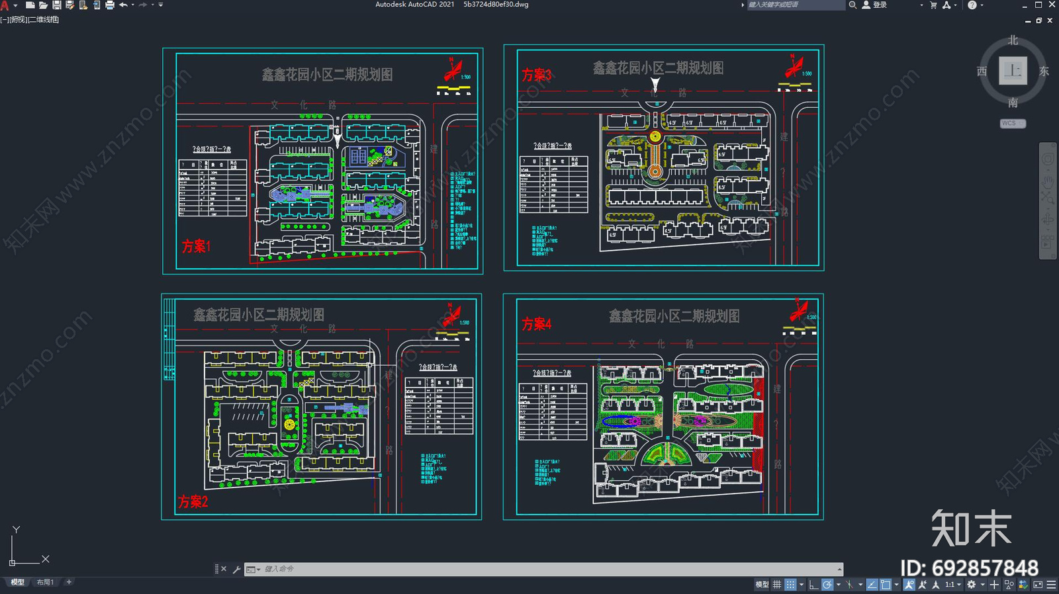
Task: Open the Autodesk App Store cart icon
Action: [x=933, y=5]
